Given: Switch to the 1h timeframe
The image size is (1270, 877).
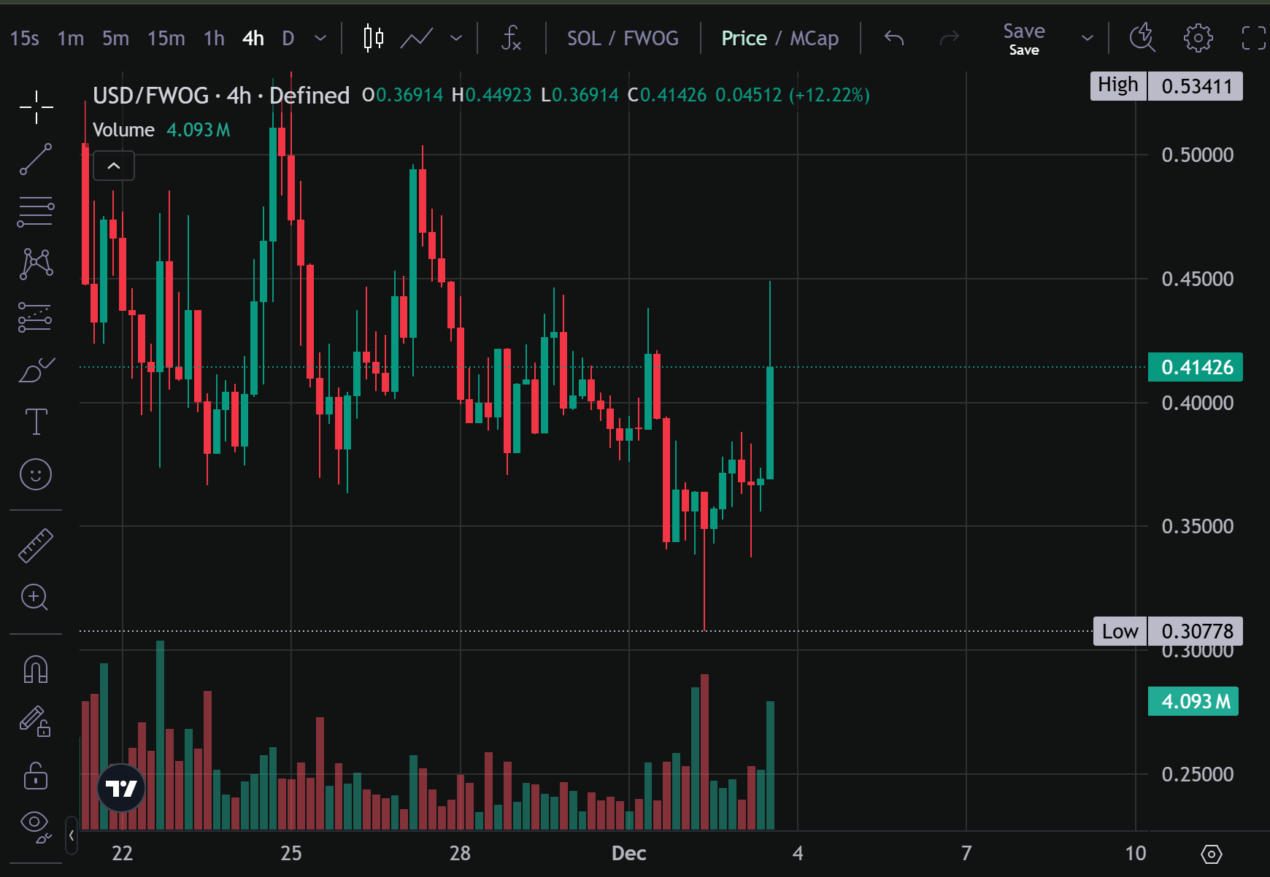Looking at the screenshot, I should pos(214,38).
